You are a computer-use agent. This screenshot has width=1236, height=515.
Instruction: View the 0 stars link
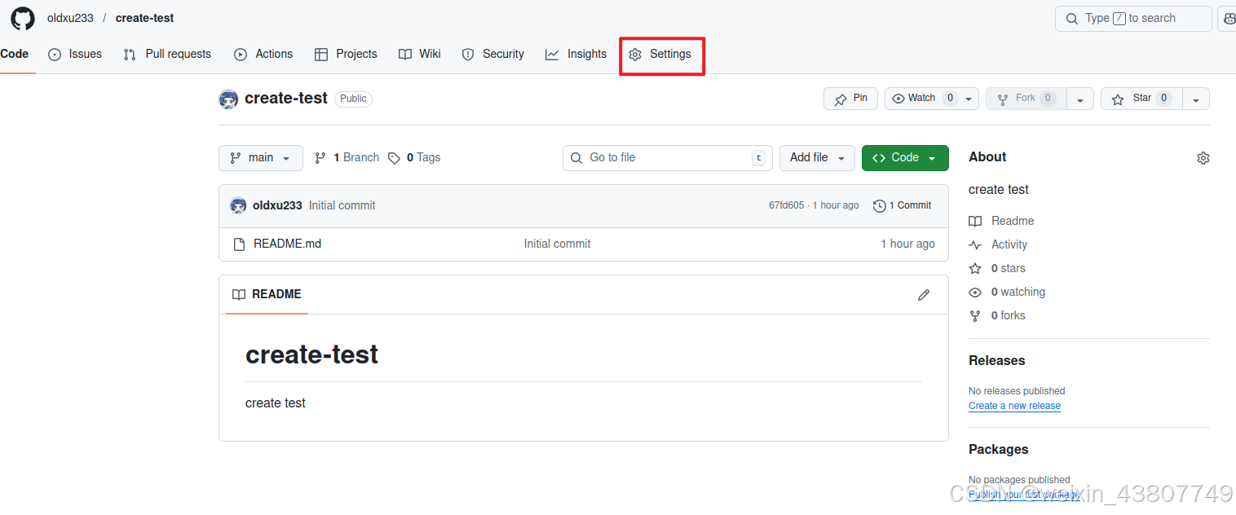(x=997, y=268)
